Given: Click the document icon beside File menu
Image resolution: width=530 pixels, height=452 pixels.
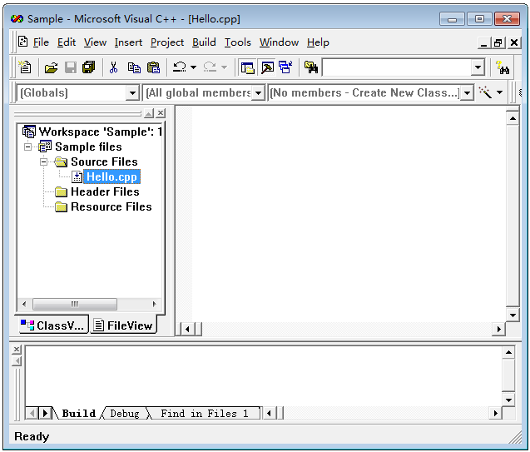Looking at the screenshot, I should pos(23,42).
